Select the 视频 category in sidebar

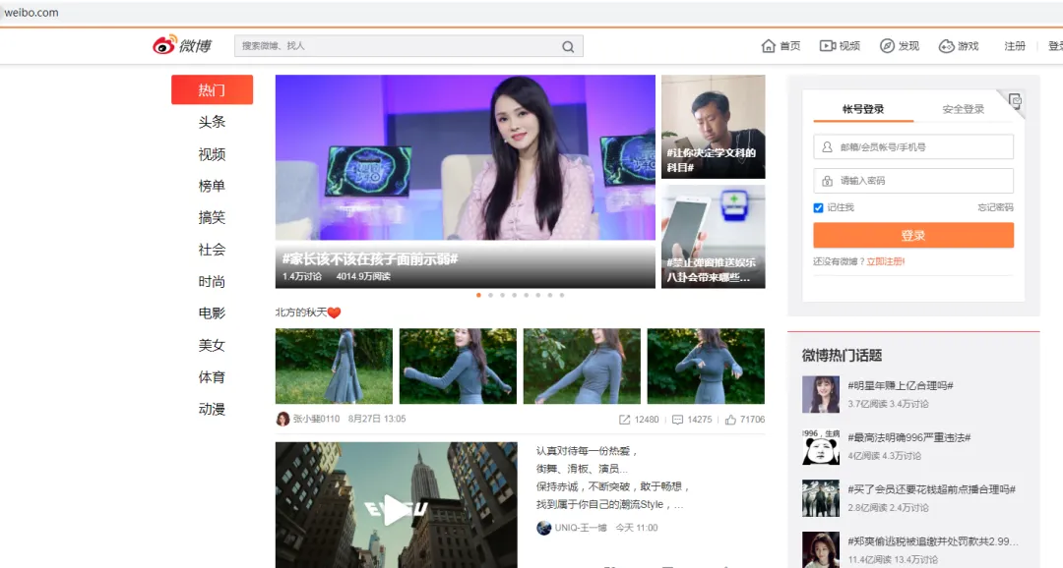(x=213, y=154)
